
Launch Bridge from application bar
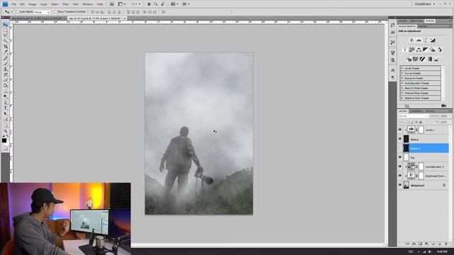112,4
